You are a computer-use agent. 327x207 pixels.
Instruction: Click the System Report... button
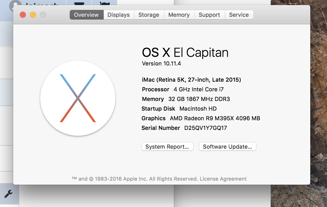point(167,147)
